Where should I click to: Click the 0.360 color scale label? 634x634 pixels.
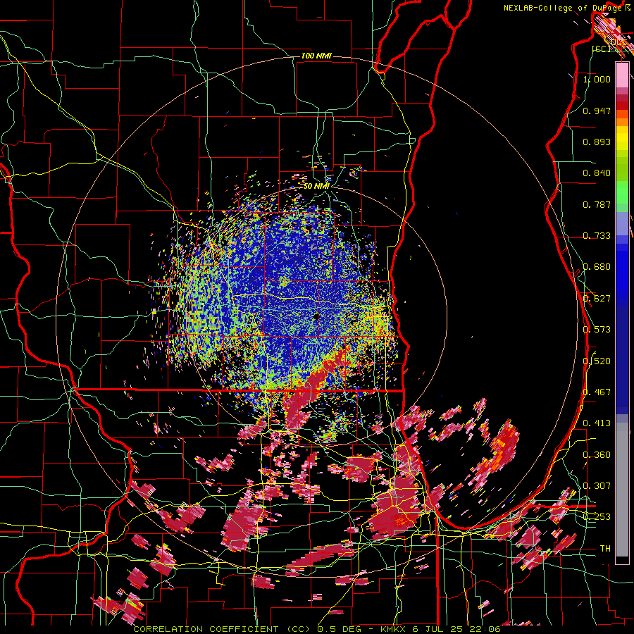597,455
